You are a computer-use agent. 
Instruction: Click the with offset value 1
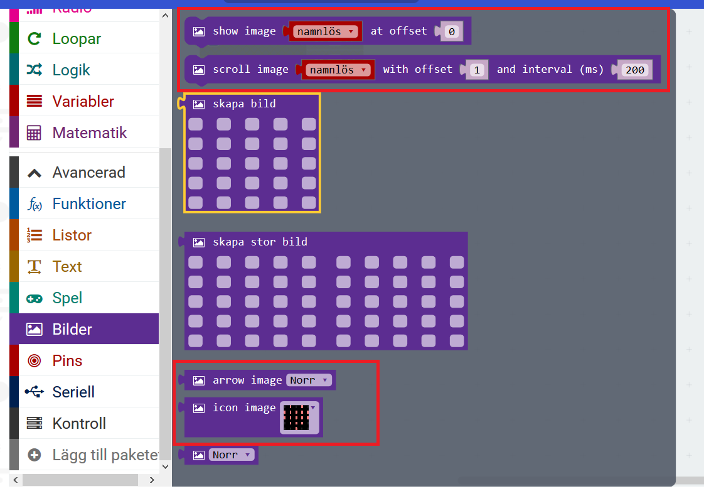coord(477,70)
